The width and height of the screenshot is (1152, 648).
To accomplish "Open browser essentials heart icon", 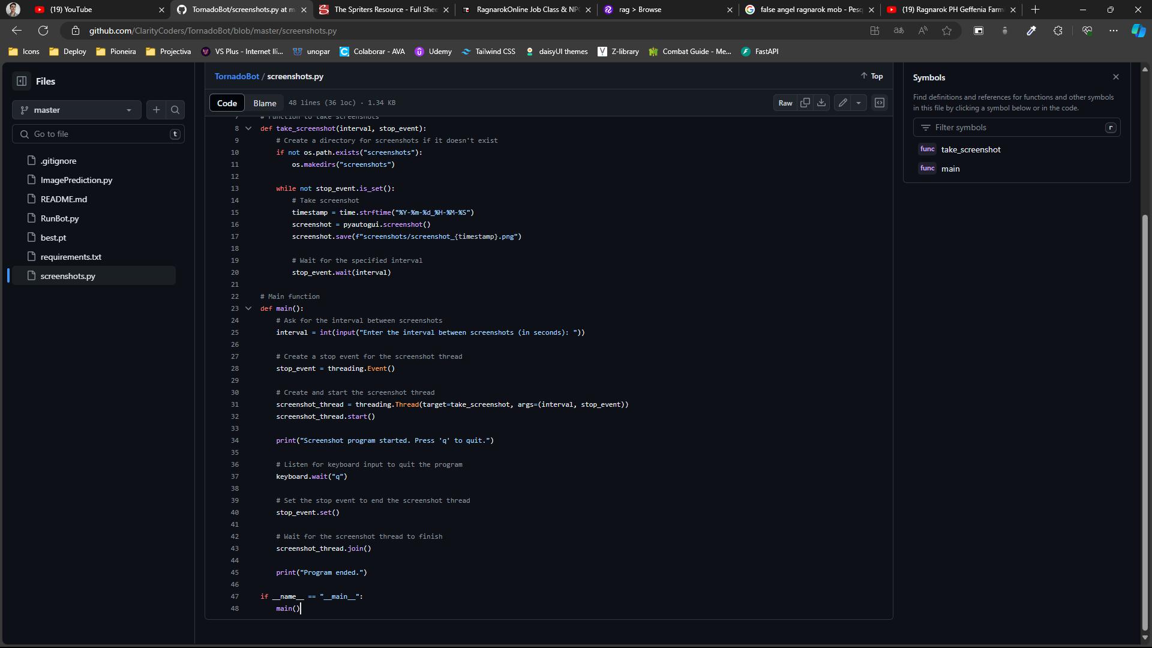I will 1087,31.
